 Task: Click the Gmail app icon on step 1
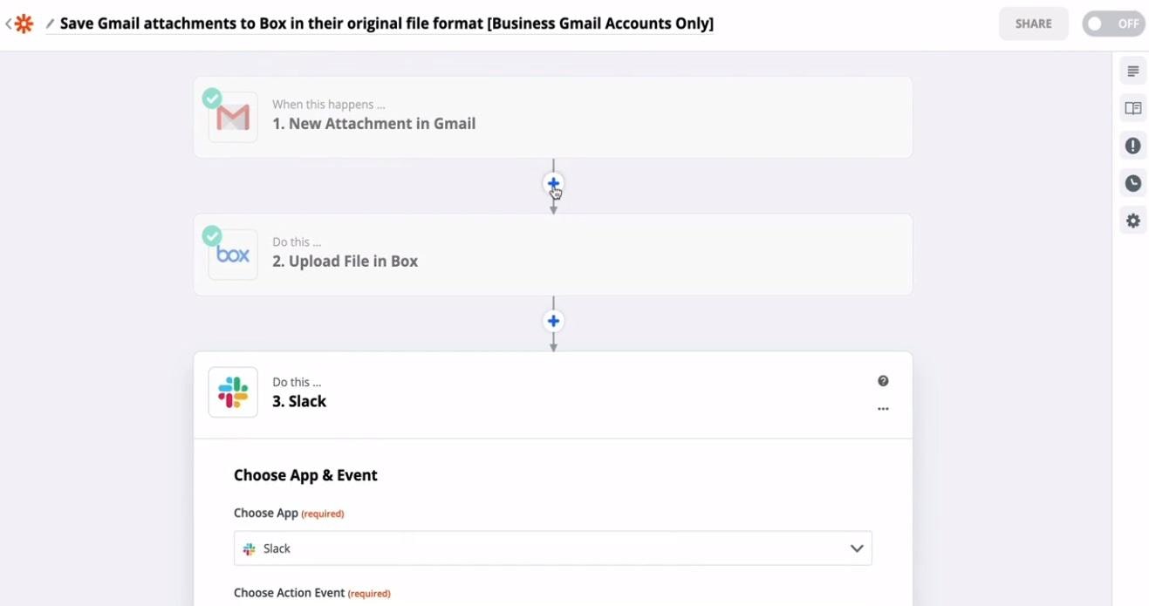232,115
